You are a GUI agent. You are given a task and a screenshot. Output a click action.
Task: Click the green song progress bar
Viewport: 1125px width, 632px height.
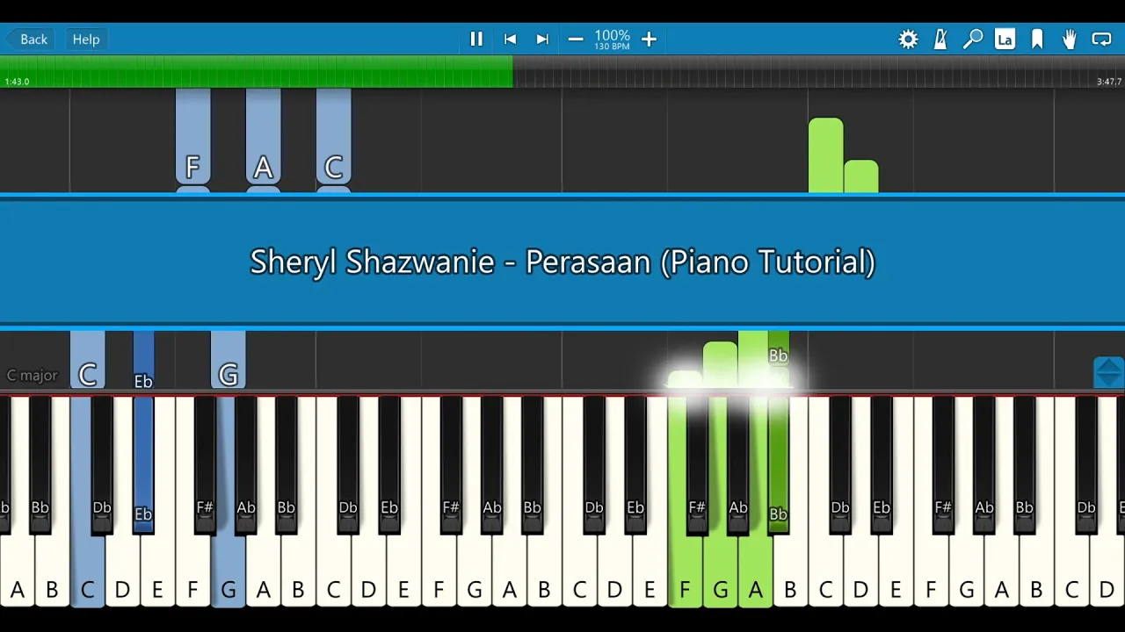[257, 70]
